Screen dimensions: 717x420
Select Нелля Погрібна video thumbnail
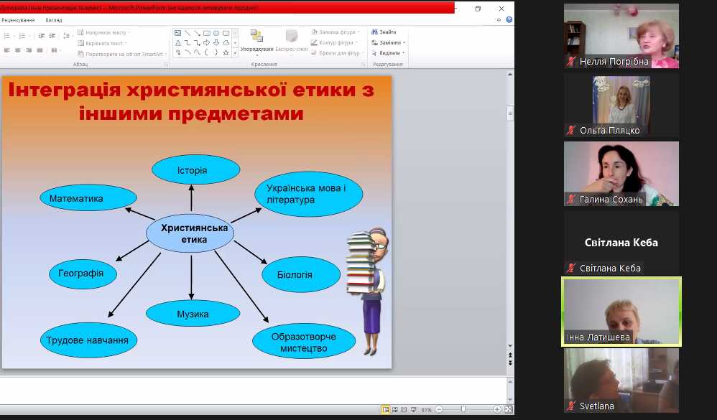621,36
